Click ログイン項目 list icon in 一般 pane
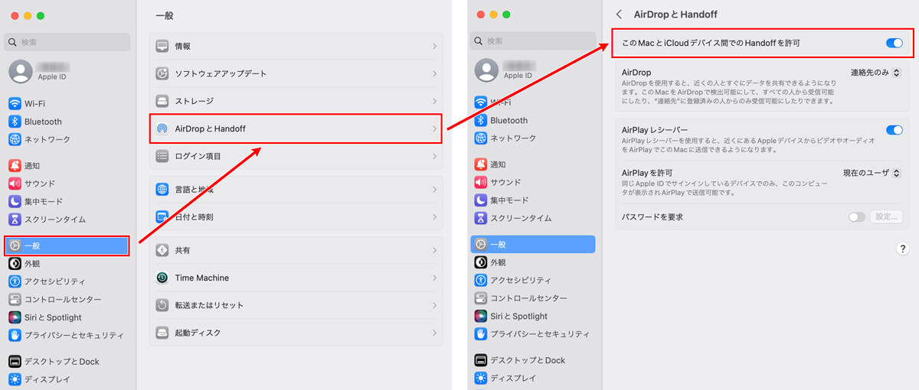 pyautogui.click(x=162, y=156)
